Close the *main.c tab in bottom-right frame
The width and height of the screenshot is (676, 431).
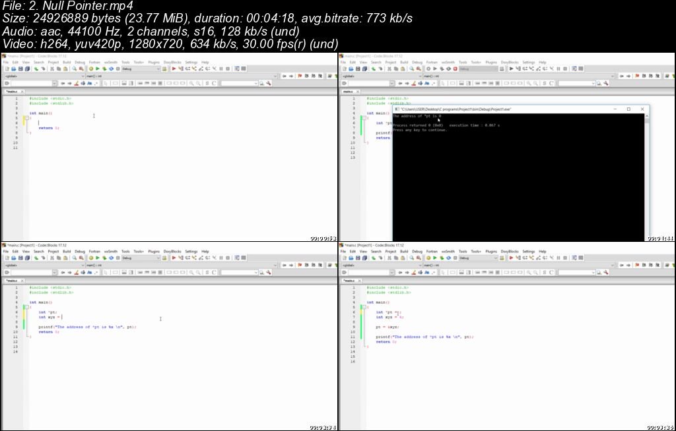(x=360, y=281)
